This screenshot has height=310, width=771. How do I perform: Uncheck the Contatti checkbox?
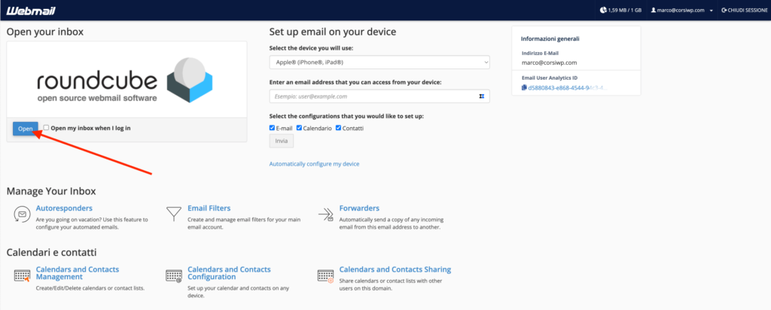click(338, 128)
